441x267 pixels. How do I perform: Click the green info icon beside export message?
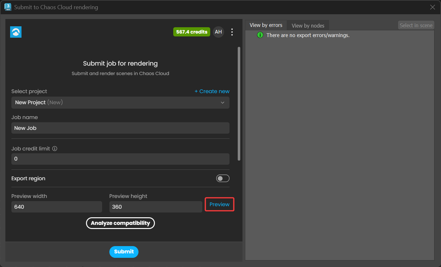[x=260, y=35]
